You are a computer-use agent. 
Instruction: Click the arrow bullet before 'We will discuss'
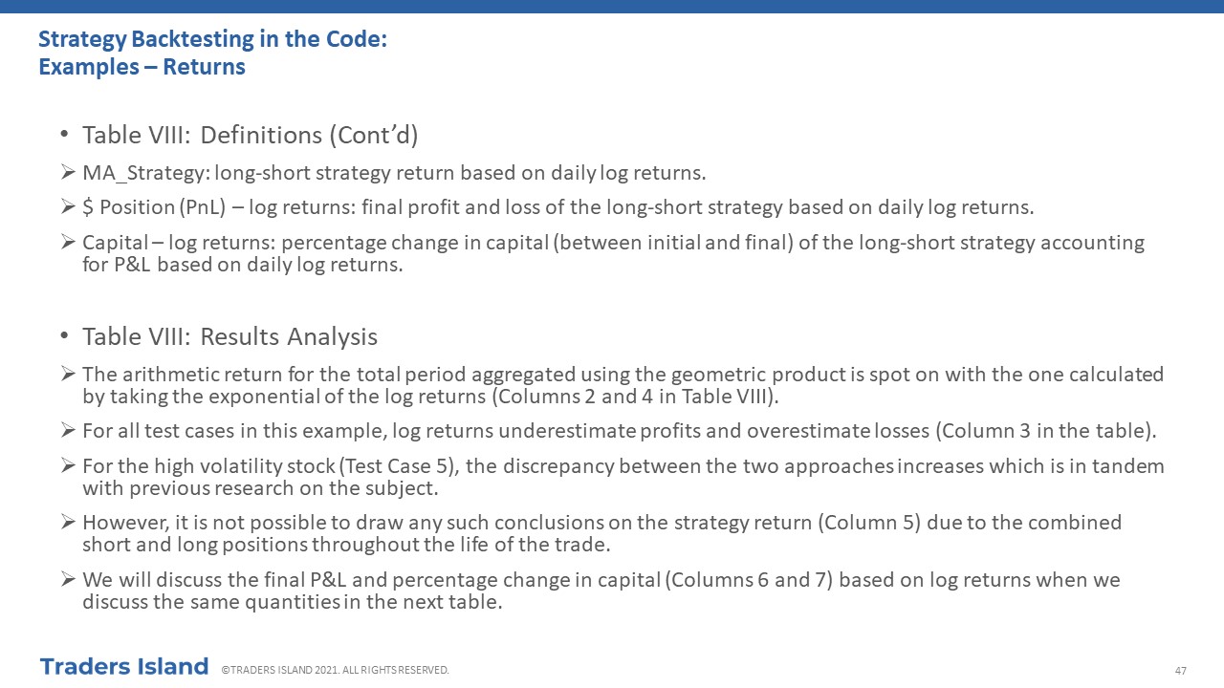click(x=68, y=580)
